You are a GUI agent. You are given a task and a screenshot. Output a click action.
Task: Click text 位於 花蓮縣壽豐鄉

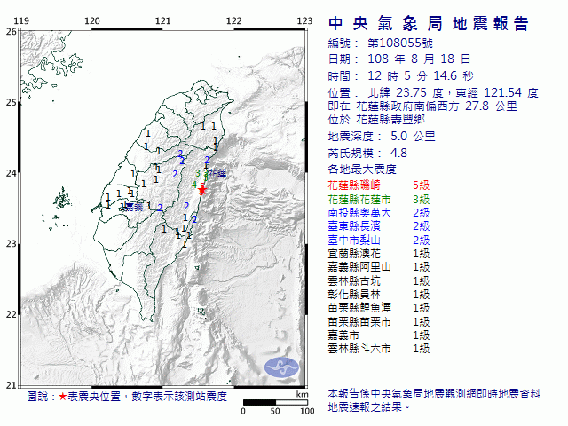[376, 120]
